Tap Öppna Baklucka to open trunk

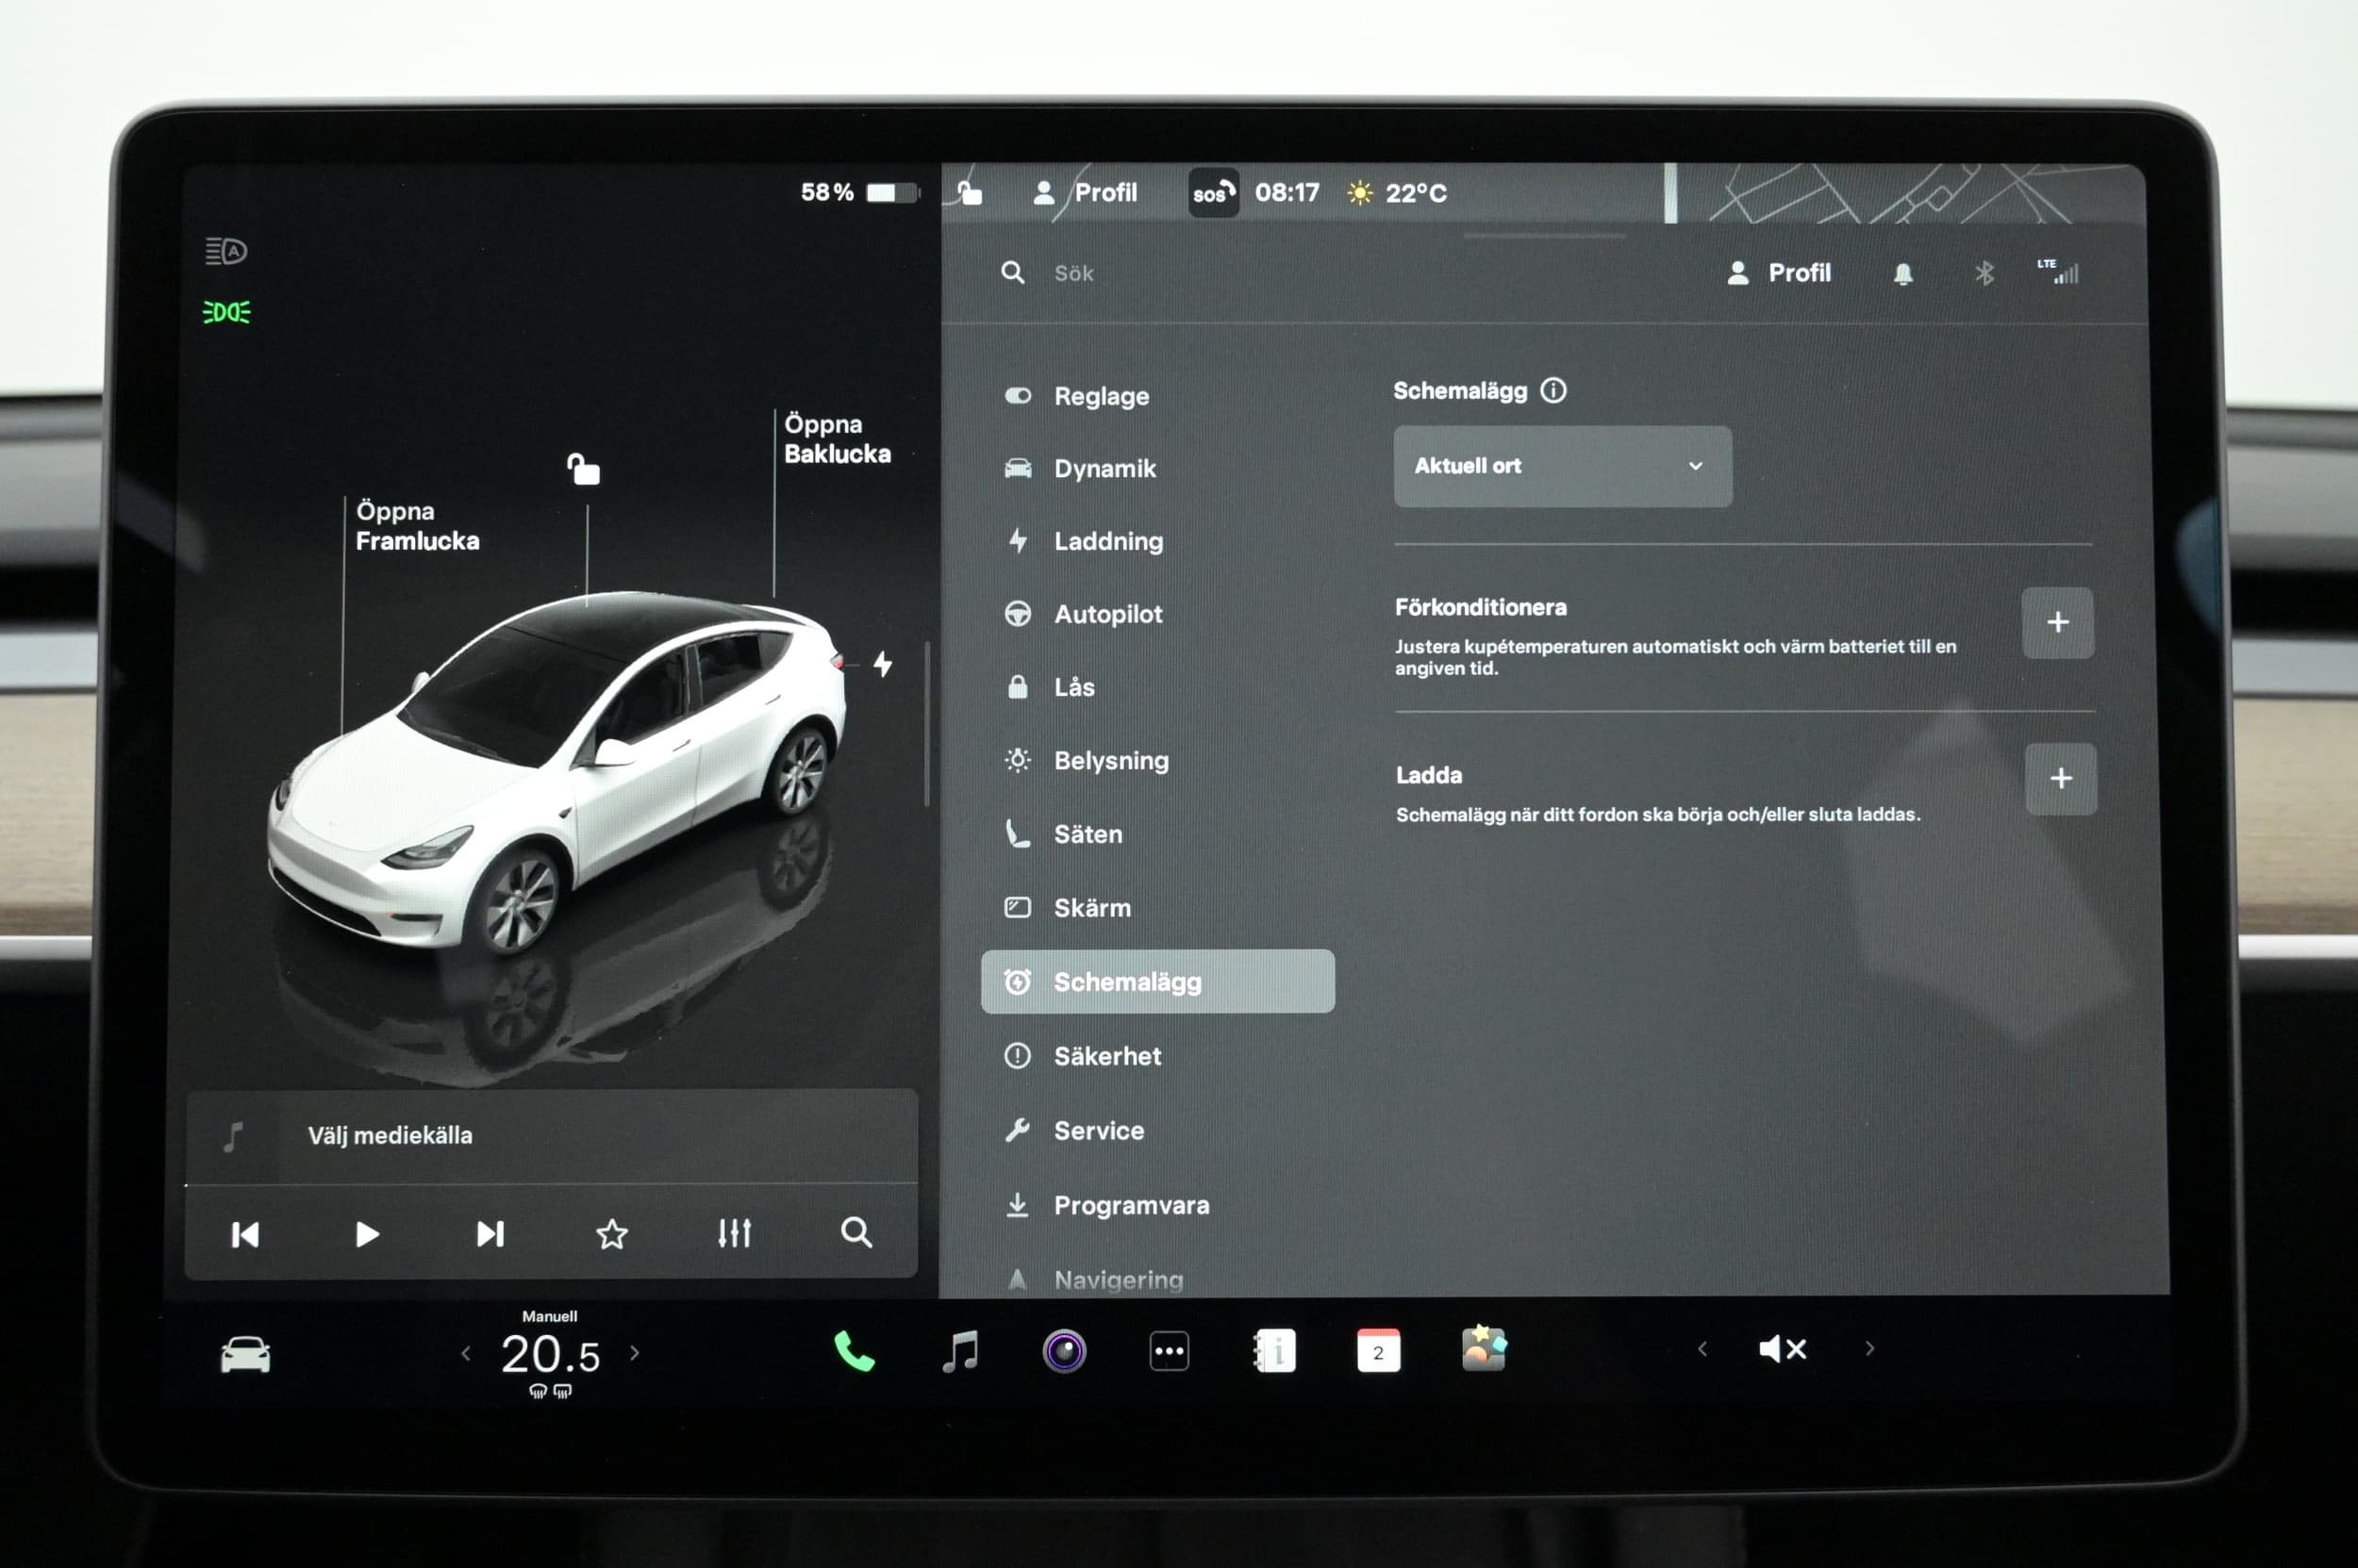pos(837,439)
